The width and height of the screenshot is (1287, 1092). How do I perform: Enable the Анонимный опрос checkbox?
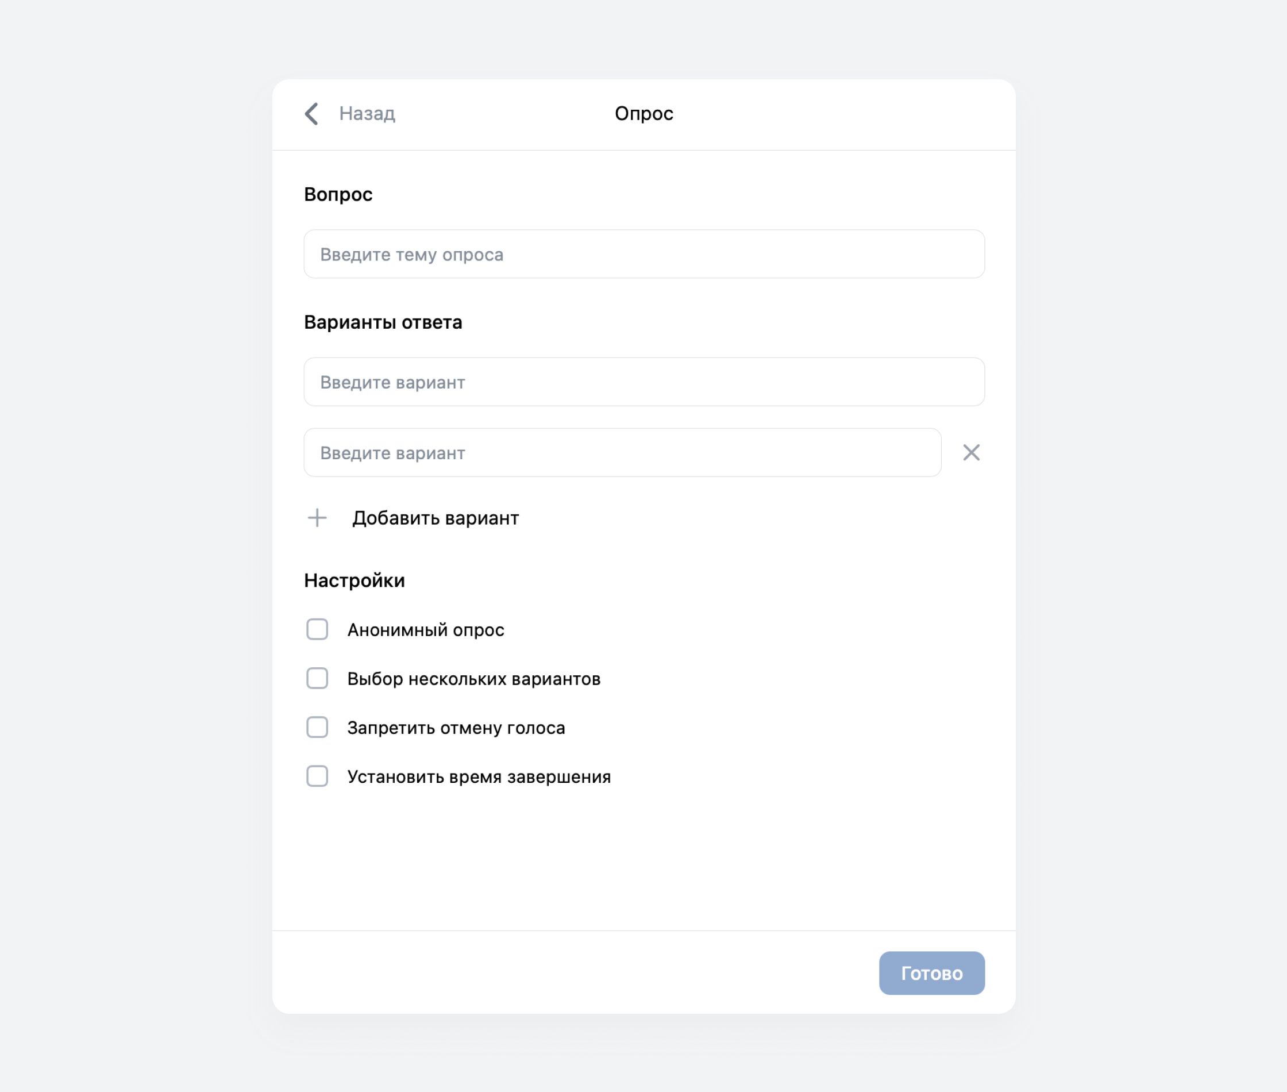pos(317,629)
